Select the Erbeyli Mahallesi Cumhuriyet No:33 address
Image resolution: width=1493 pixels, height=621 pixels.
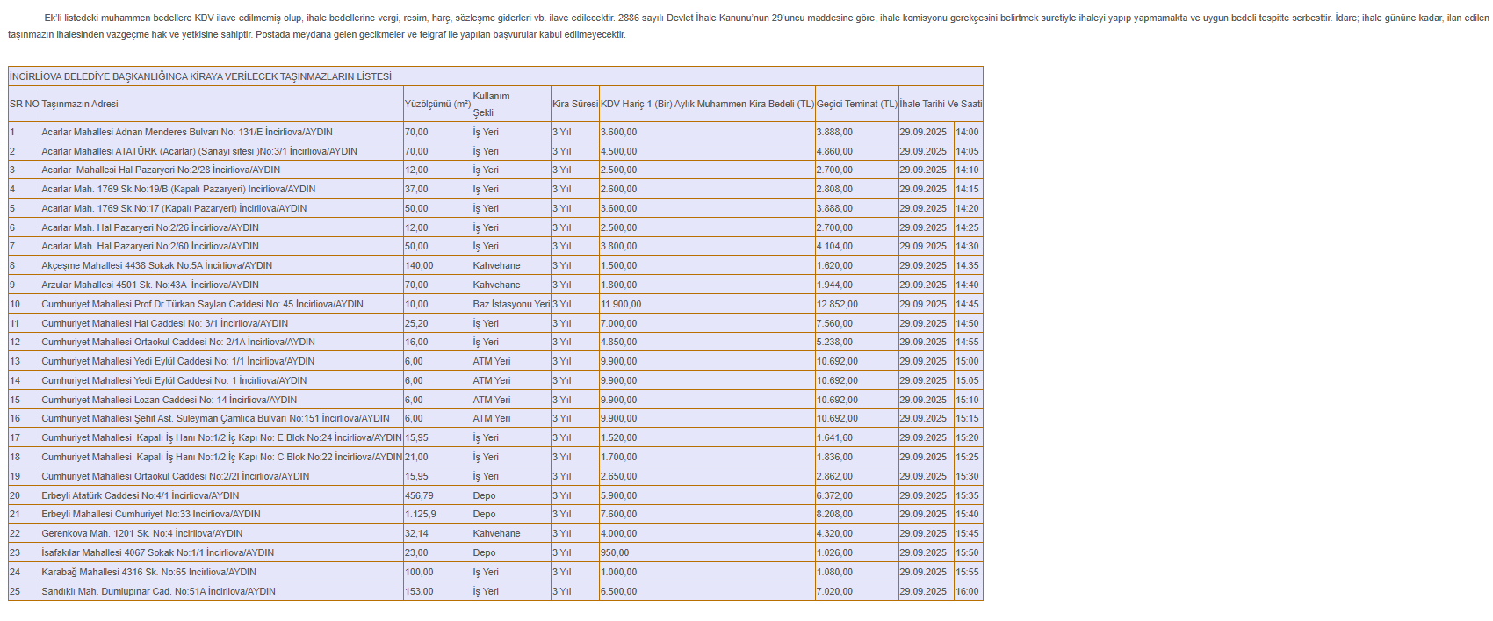coord(151,514)
